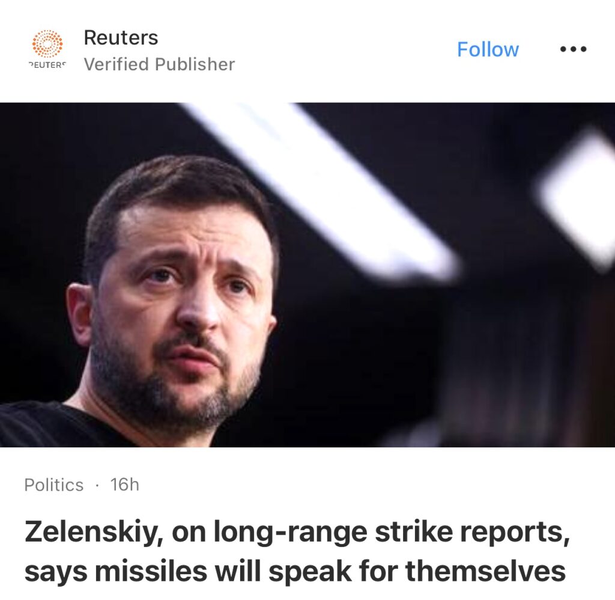Click the Verified Publisher label
Screen dimensions: 615x600
(159, 64)
